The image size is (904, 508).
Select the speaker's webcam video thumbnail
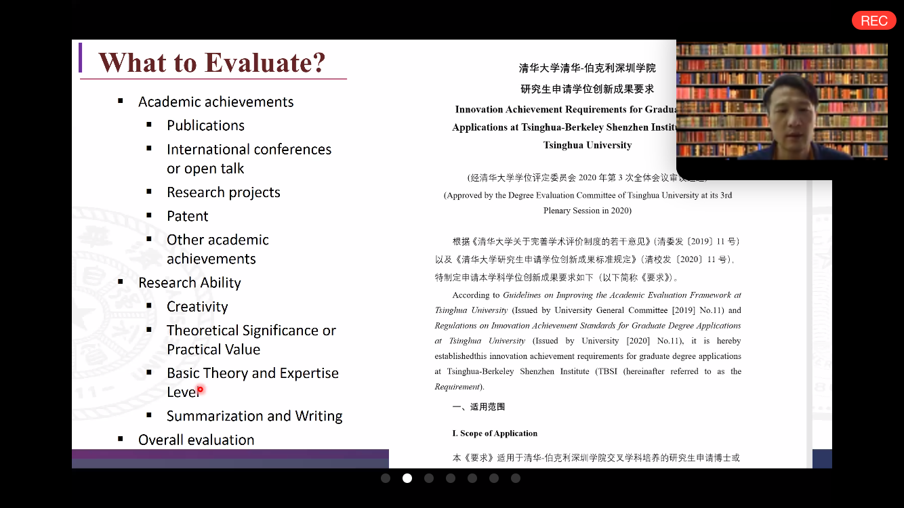pyautogui.click(x=782, y=101)
